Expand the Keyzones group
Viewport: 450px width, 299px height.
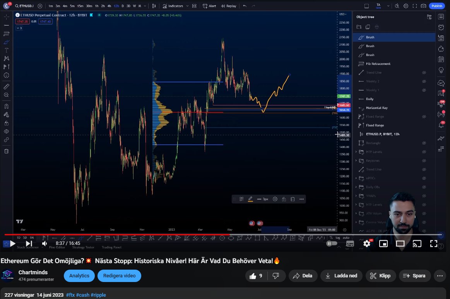(356, 161)
